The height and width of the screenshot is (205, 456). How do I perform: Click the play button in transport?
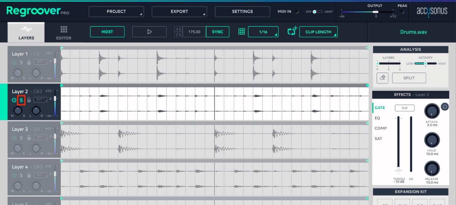[x=149, y=32]
